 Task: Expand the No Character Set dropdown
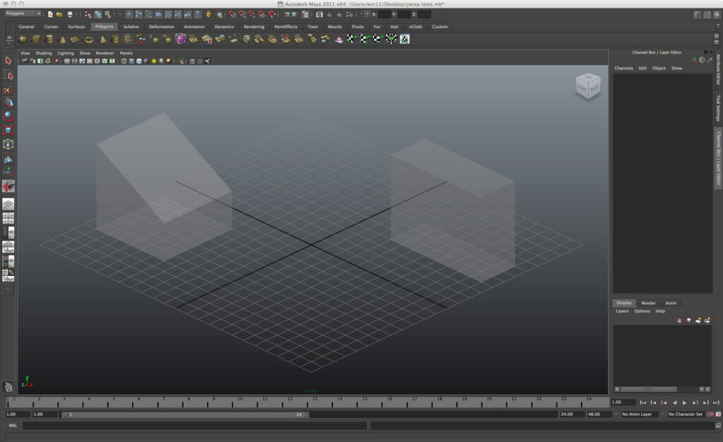pos(686,414)
